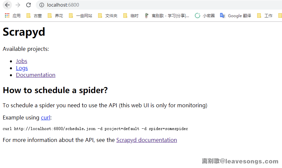Click the site information icon in address bar
Screen dimensions: 282x168
pos(41,5)
